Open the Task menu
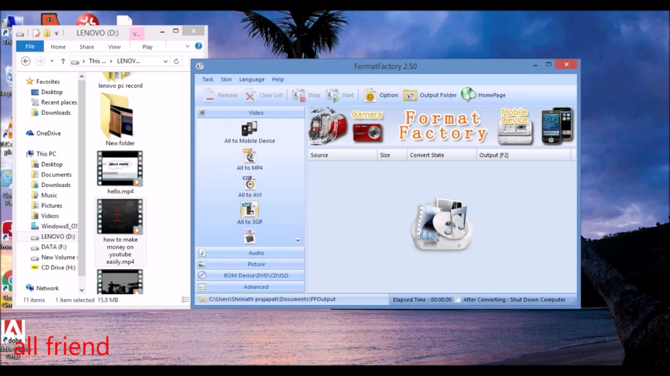Image resolution: width=670 pixels, height=376 pixels. 208,79
